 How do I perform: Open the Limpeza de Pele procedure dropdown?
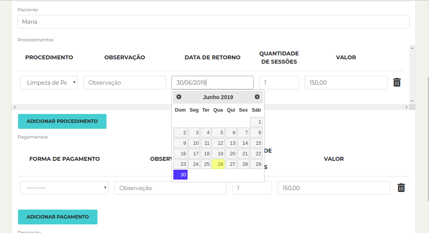(49, 83)
